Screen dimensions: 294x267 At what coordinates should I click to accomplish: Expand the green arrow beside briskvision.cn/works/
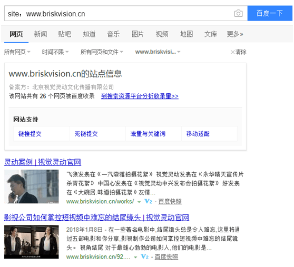click(139, 202)
